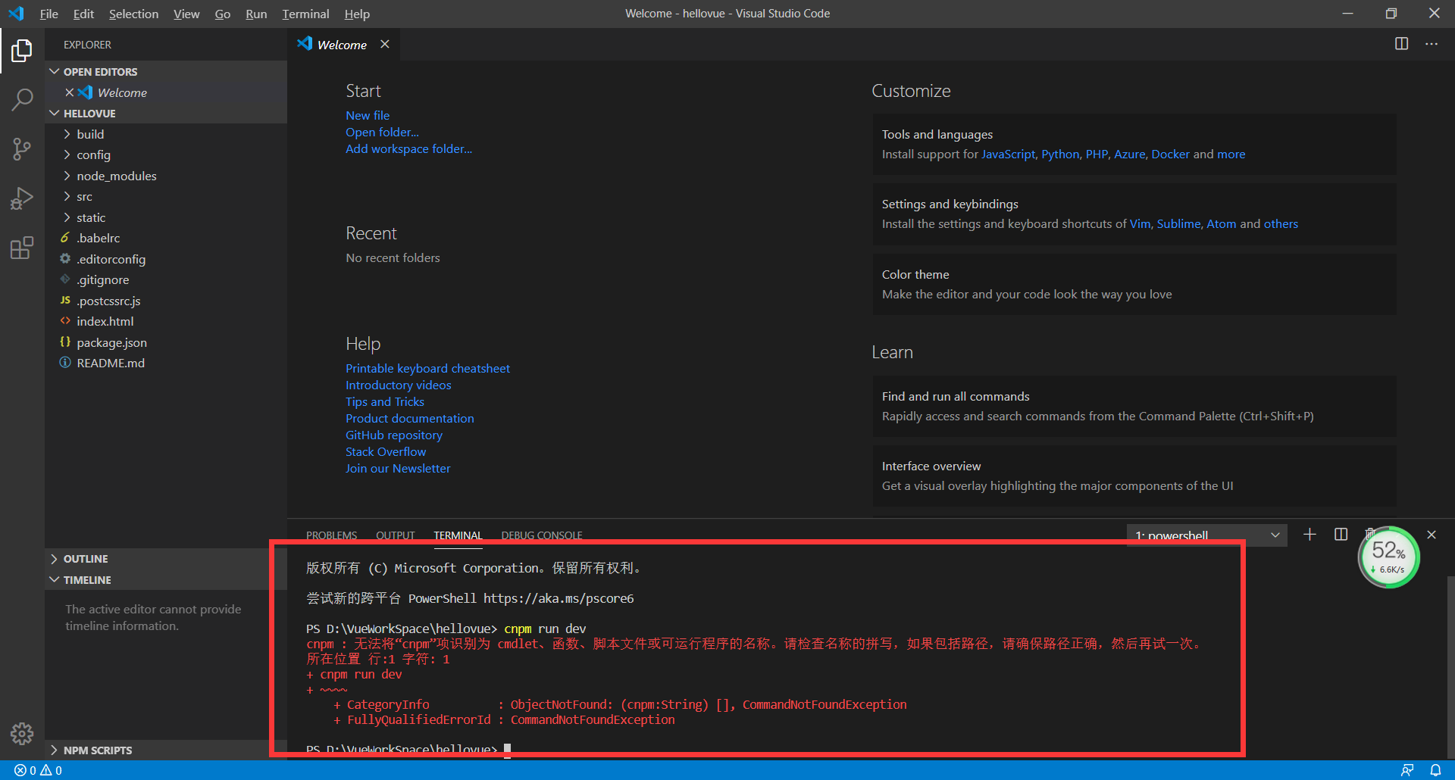
Task: Open the Search view in activity bar
Action: [22, 99]
